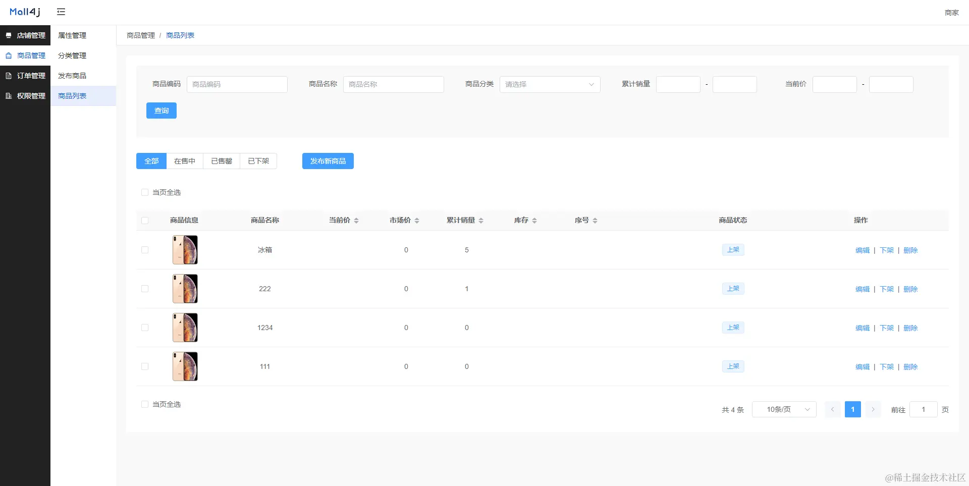Click the 商品列表 breadcrumb
The image size is (969, 486).
[x=180, y=35]
